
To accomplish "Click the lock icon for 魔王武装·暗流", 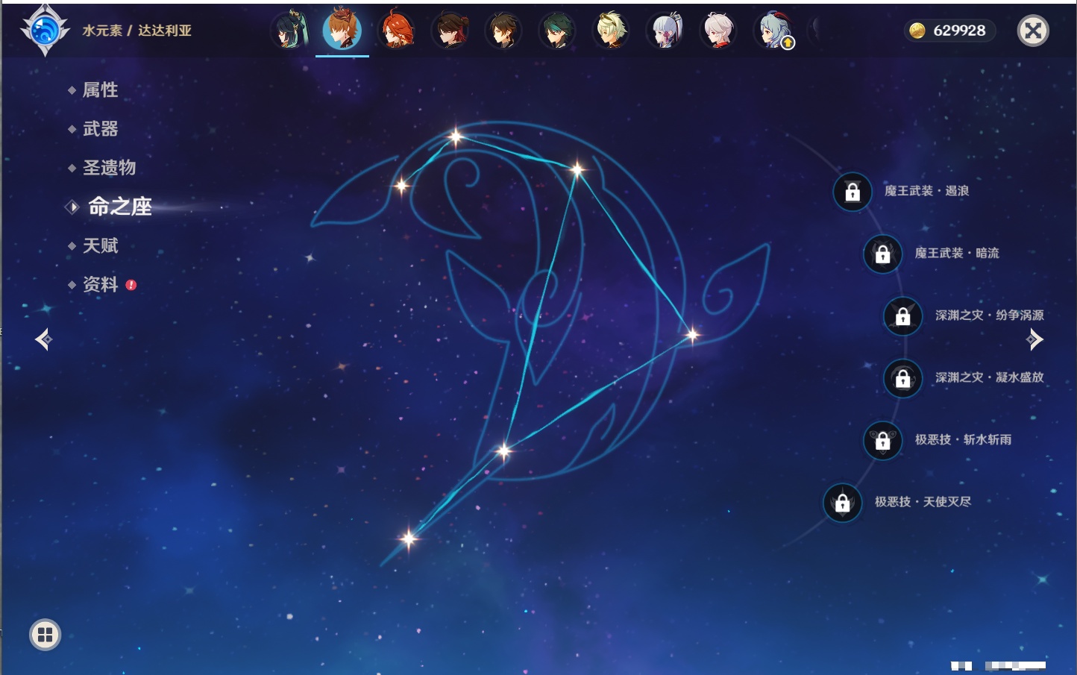I will coord(882,254).
